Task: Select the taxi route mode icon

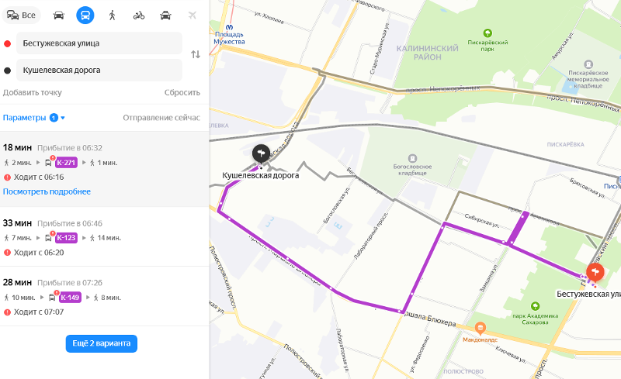Action: [x=165, y=16]
